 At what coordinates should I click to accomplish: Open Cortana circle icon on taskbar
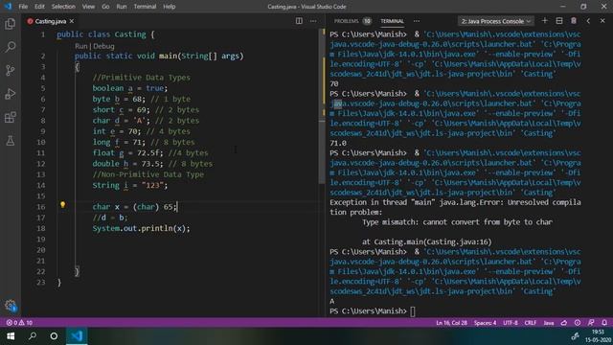tap(54, 336)
